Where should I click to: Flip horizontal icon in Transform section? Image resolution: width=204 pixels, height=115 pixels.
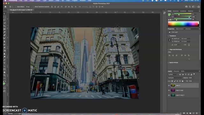coord(185,45)
